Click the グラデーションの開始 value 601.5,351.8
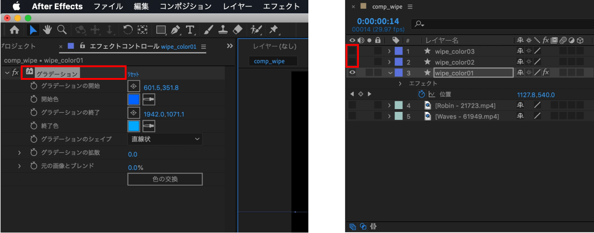Screen dimensions: 594x233 (161, 88)
